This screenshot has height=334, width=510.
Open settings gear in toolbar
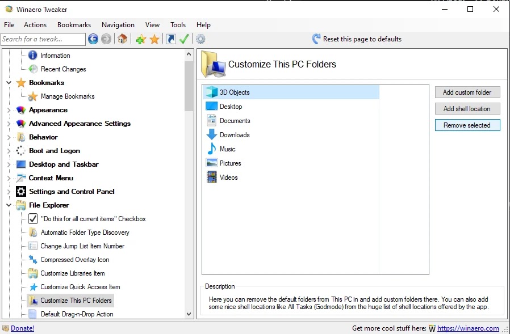point(200,39)
